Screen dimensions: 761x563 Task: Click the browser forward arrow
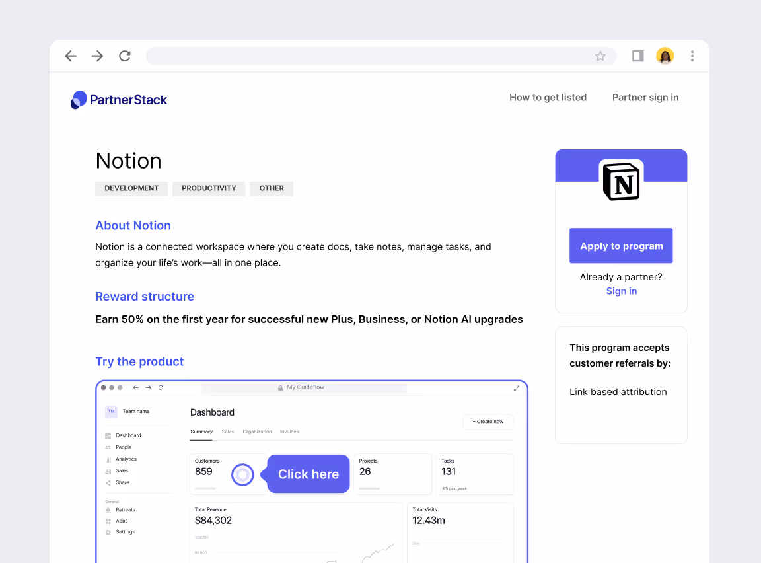tap(97, 56)
